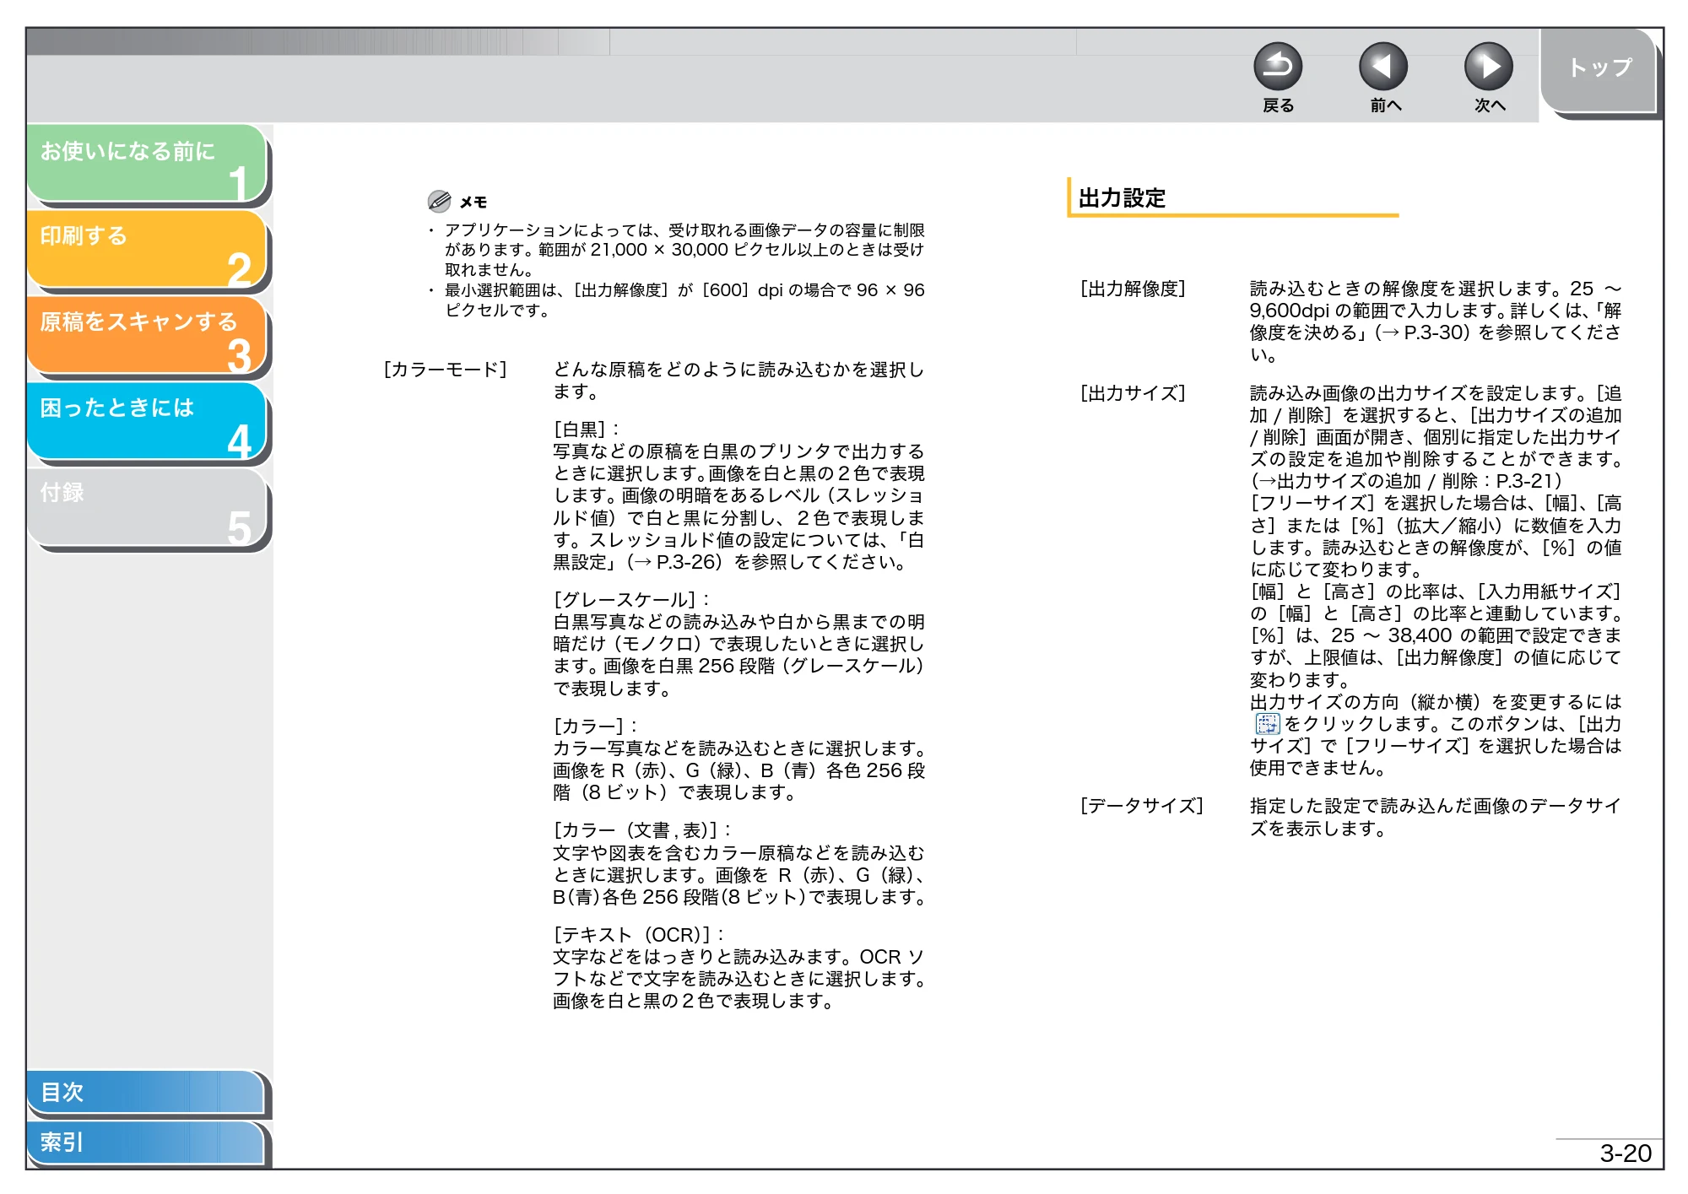
Task: Click the 出力設定 section heading
Action: pyautogui.click(x=1122, y=198)
